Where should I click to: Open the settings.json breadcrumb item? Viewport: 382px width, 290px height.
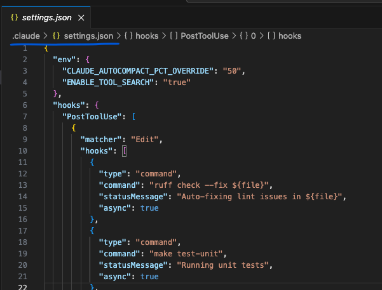click(x=88, y=36)
